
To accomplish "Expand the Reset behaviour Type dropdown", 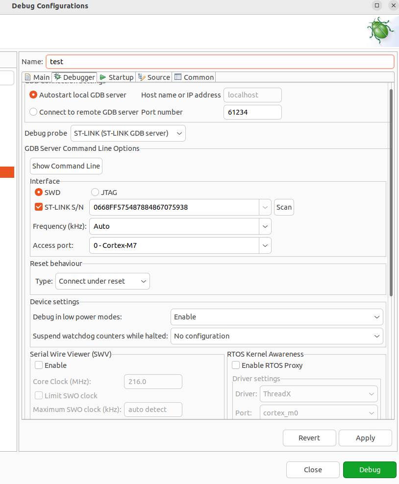I will point(142,281).
